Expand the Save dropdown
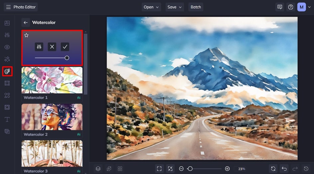 click(175, 7)
